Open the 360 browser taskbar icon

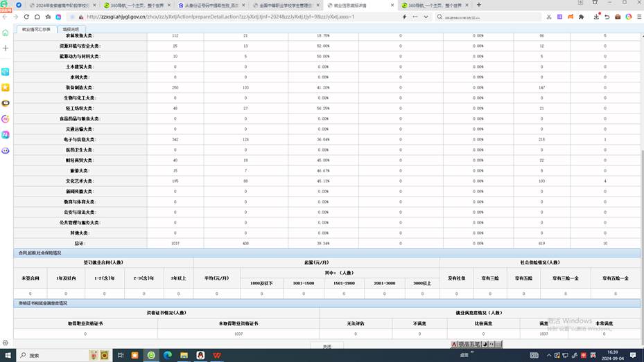tap(151, 355)
